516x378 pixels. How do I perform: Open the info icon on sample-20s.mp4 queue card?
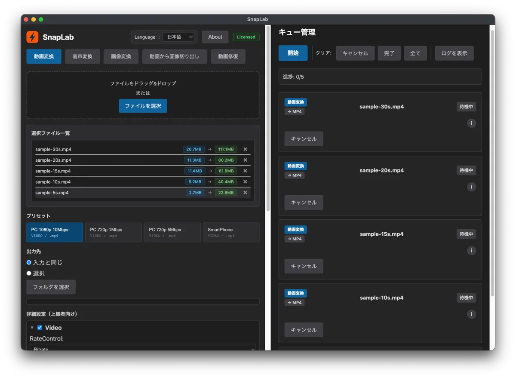tap(471, 187)
